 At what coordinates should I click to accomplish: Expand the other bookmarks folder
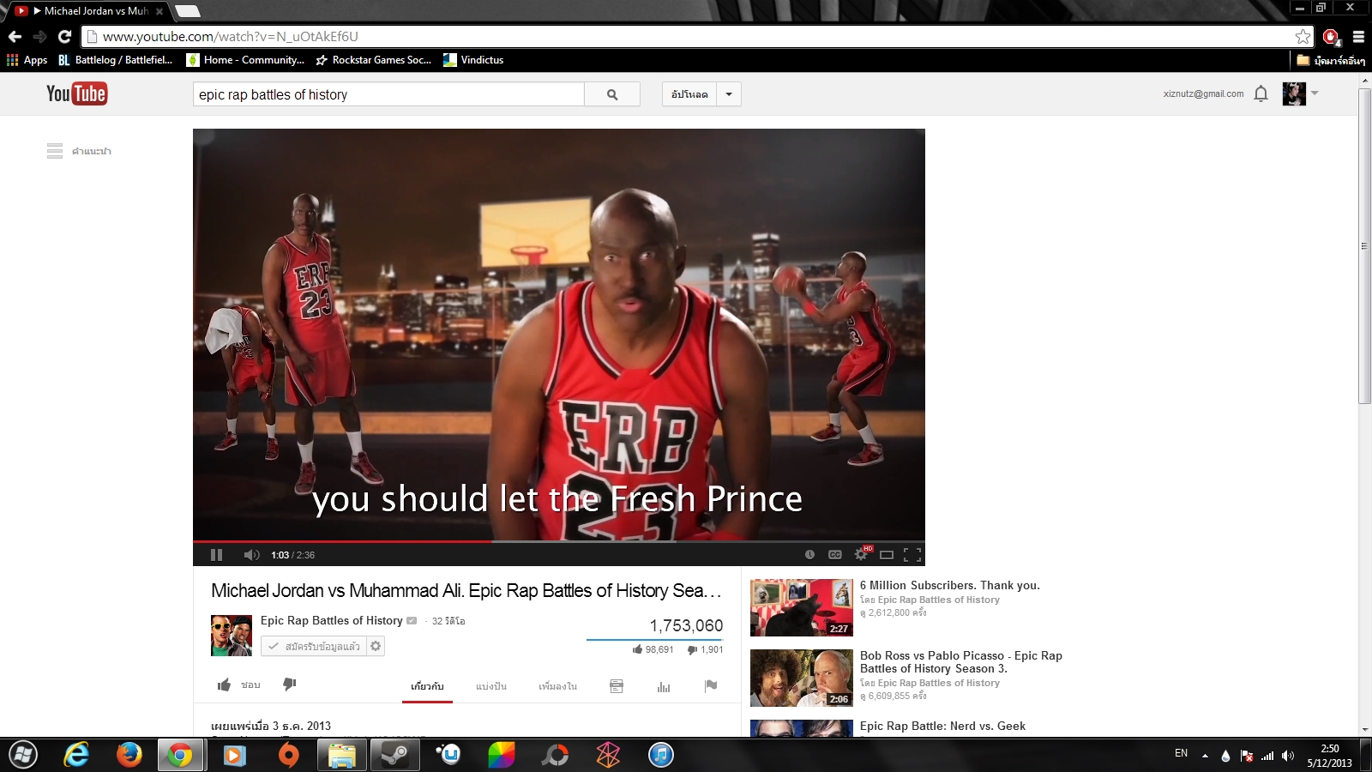pos(1331,60)
